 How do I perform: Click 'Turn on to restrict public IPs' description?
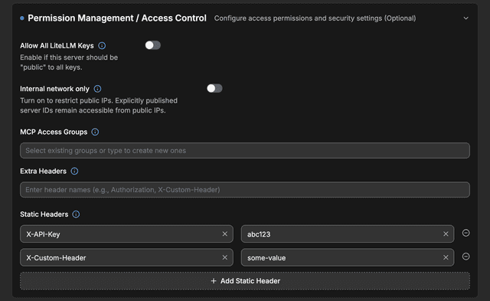coord(99,106)
